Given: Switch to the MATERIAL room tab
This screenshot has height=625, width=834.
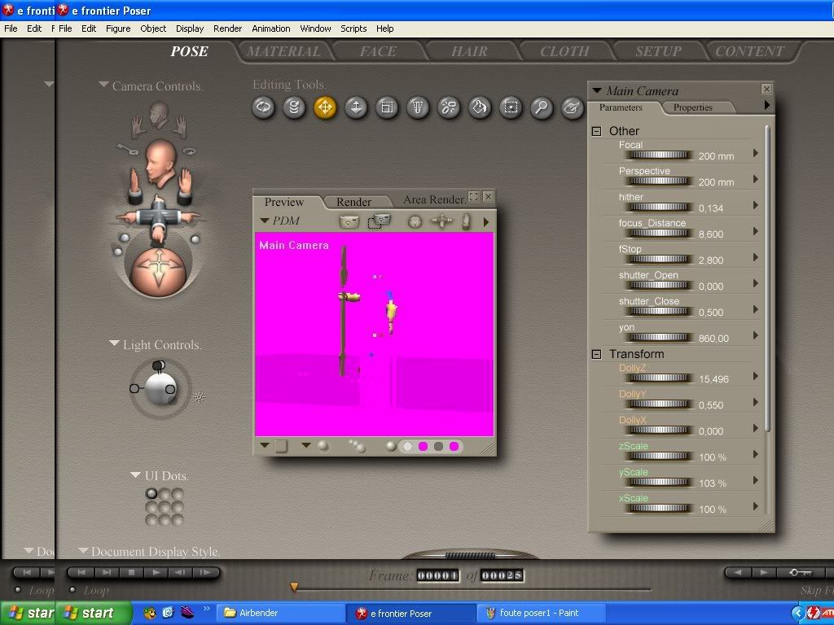Looking at the screenshot, I should pyautogui.click(x=283, y=51).
